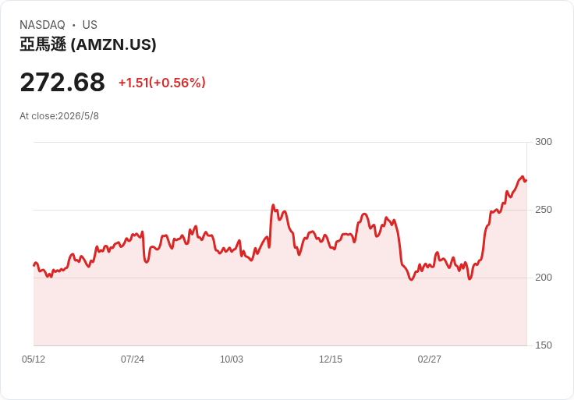The image size is (574, 400).
Task: Click the line start at 05/12
Action: pos(34,265)
